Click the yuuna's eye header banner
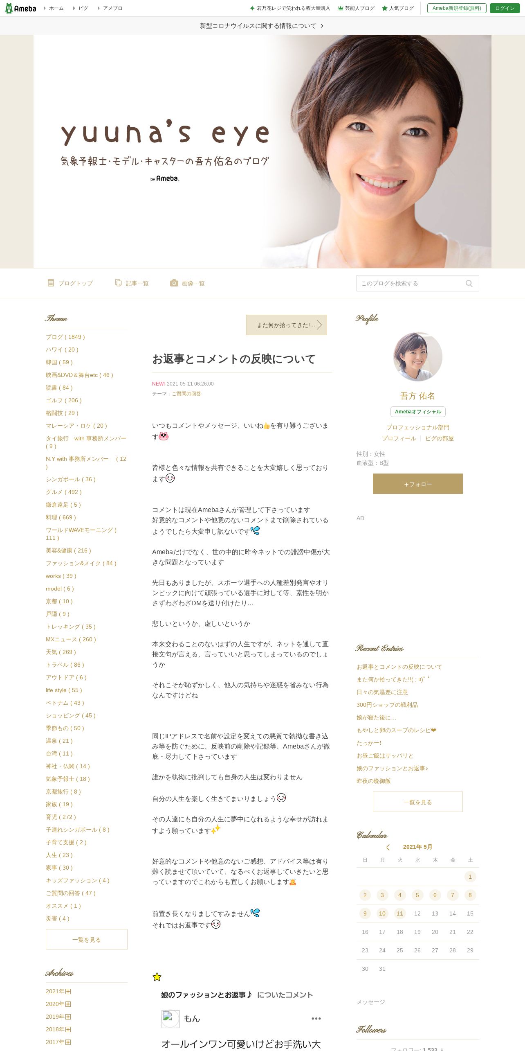Screen dimensions: 525x1051 pos(262,151)
